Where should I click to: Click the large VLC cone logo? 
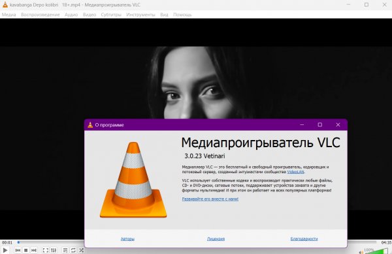click(133, 180)
